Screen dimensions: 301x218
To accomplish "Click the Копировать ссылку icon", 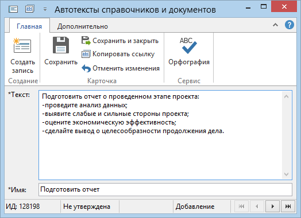I will (x=86, y=54).
